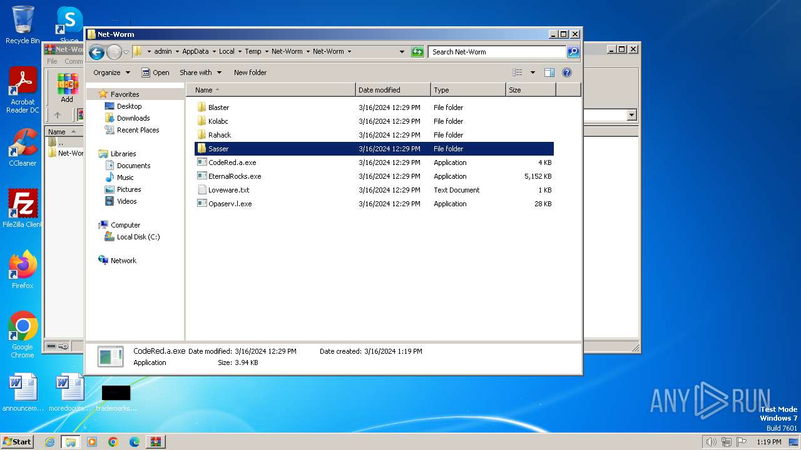
Task: Click the system clock showing 1:19 PM
Action: pos(769,442)
